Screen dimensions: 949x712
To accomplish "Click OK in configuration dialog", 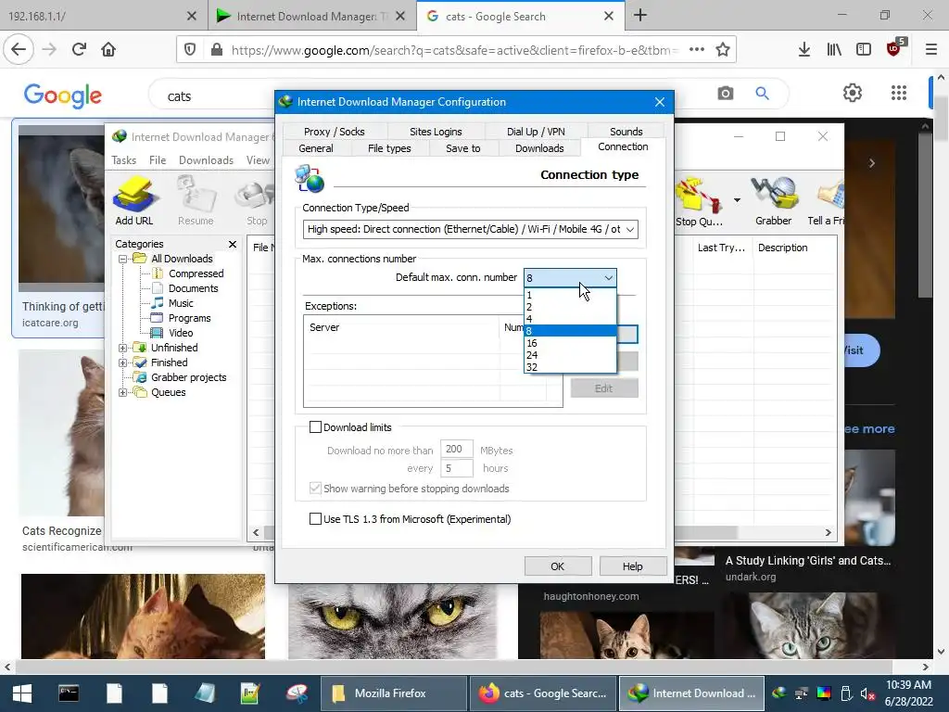I will coord(557,566).
